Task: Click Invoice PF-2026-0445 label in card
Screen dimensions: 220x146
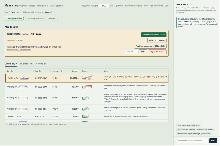Action: pos(15,41)
